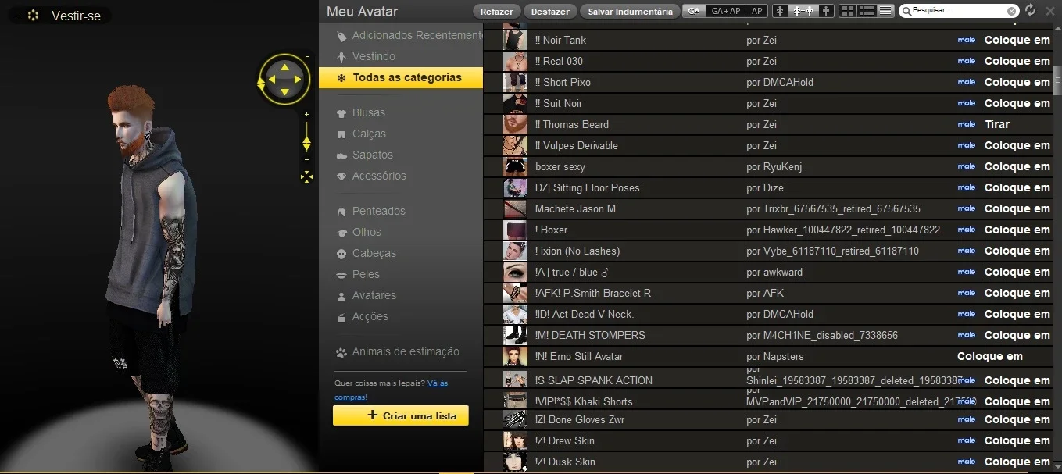The image size is (1062, 474).
Task: Select the GA+AP rating filter
Action: (x=726, y=11)
